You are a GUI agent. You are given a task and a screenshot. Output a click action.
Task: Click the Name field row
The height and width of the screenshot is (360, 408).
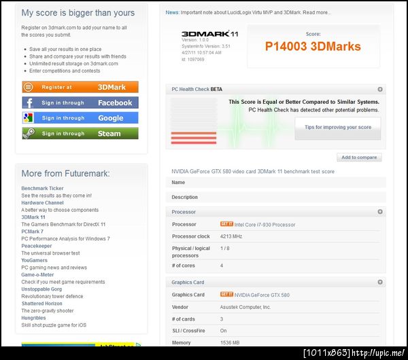(x=276, y=183)
